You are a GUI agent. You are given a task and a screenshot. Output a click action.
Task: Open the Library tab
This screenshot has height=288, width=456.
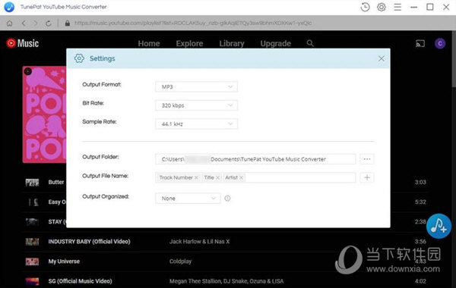(x=232, y=43)
